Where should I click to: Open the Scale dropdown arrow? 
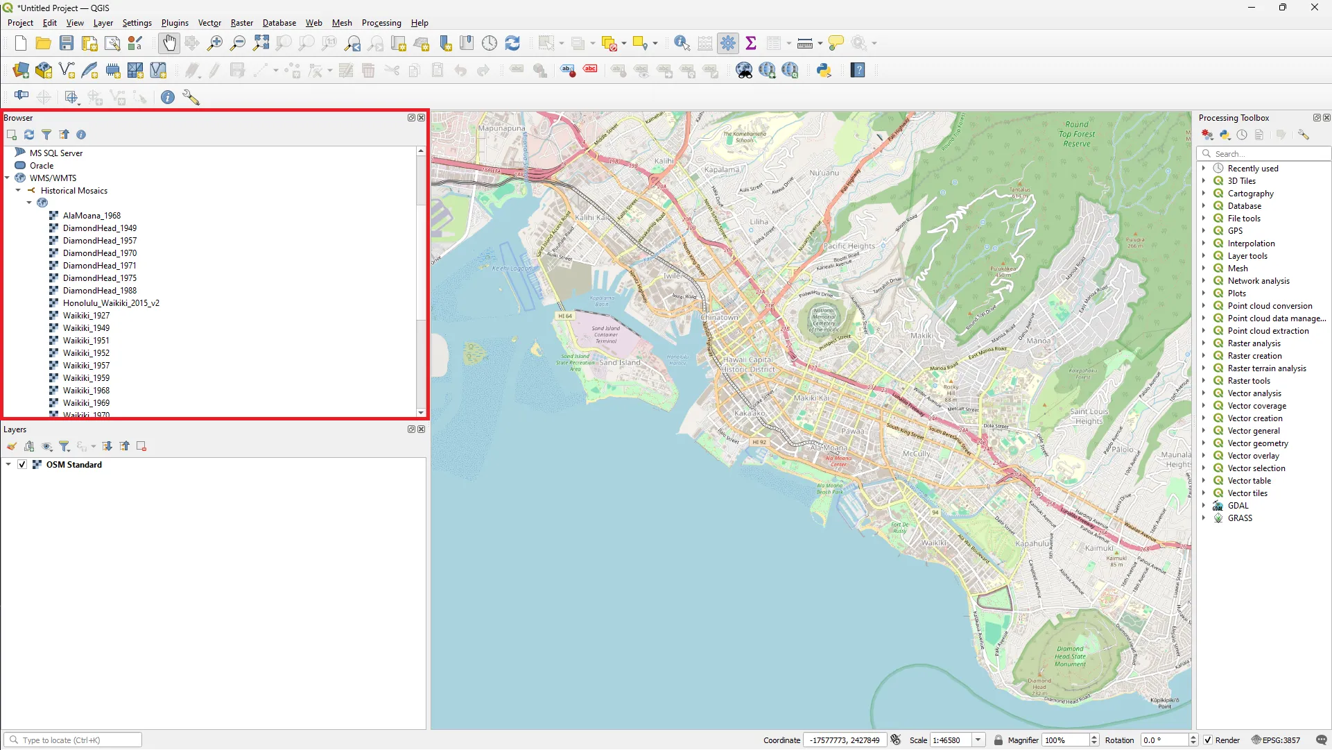tap(978, 740)
